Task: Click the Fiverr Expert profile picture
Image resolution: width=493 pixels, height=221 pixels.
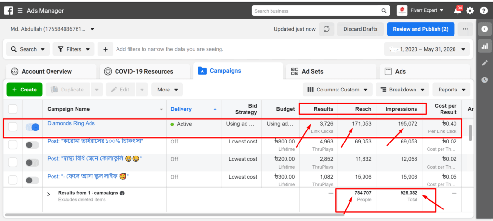Action: 402,11
